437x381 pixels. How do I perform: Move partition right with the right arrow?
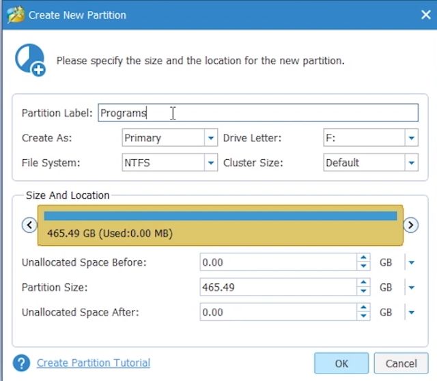[411, 225]
